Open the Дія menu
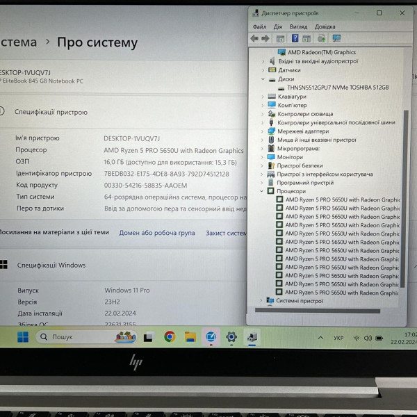The height and width of the screenshot is (417, 417). 277,26
